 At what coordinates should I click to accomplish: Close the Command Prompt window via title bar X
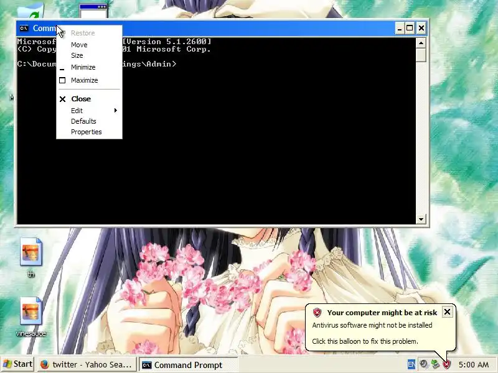[421, 28]
